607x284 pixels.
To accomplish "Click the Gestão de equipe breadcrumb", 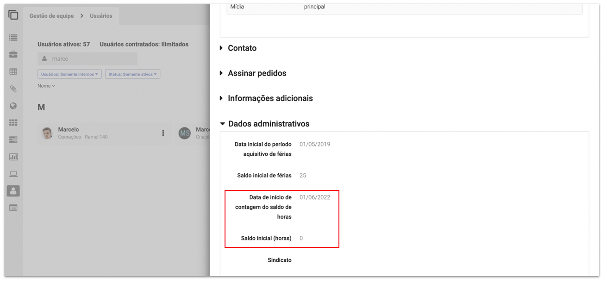I will coord(51,16).
